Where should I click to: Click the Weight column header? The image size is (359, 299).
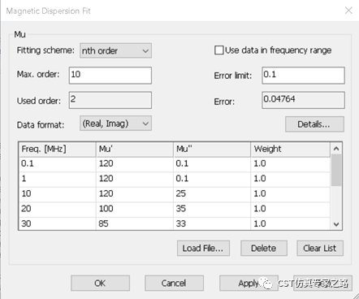click(x=291, y=149)
